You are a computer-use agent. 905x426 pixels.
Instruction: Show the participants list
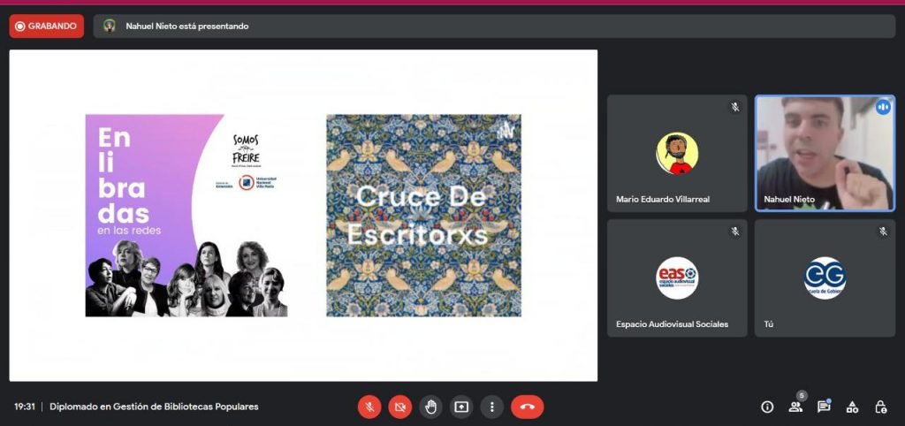point(795,407)
